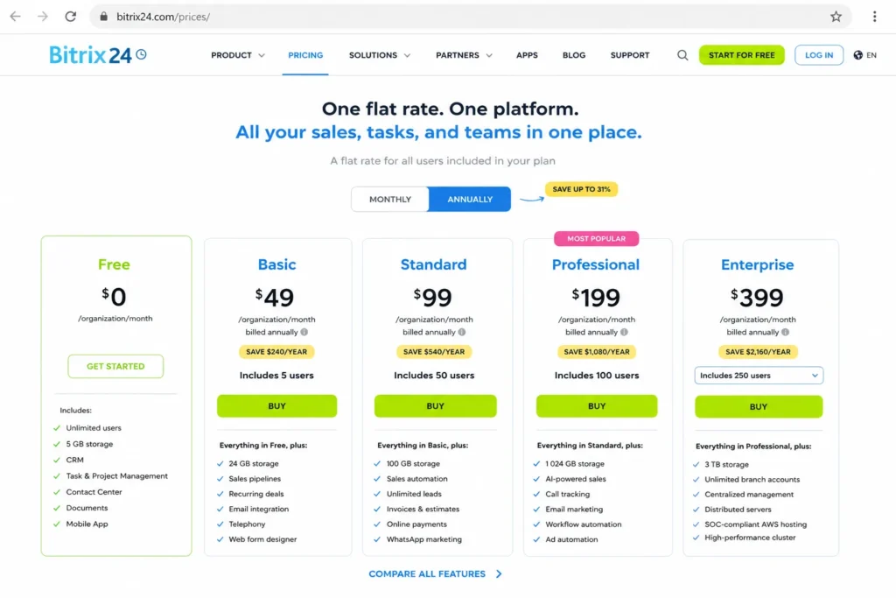
Task: Click the info icon beside Standard billed annually
Action: (462, 332)
